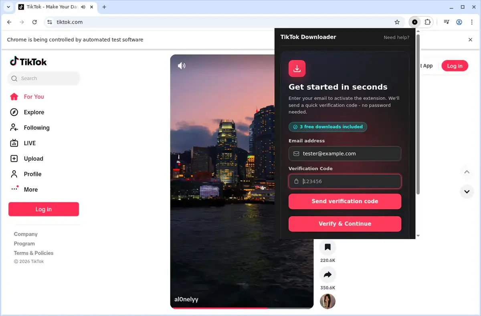Click the top-right Log in button
The height and width of the screenshot is (316, 481).
[455, 66]
